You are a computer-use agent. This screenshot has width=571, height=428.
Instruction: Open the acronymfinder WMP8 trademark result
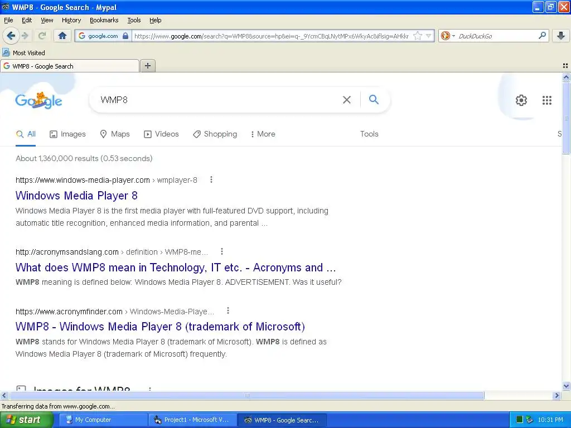160,327
